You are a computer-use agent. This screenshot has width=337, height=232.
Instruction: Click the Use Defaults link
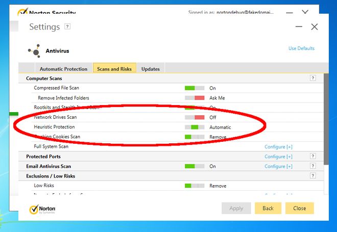(301, 48)
